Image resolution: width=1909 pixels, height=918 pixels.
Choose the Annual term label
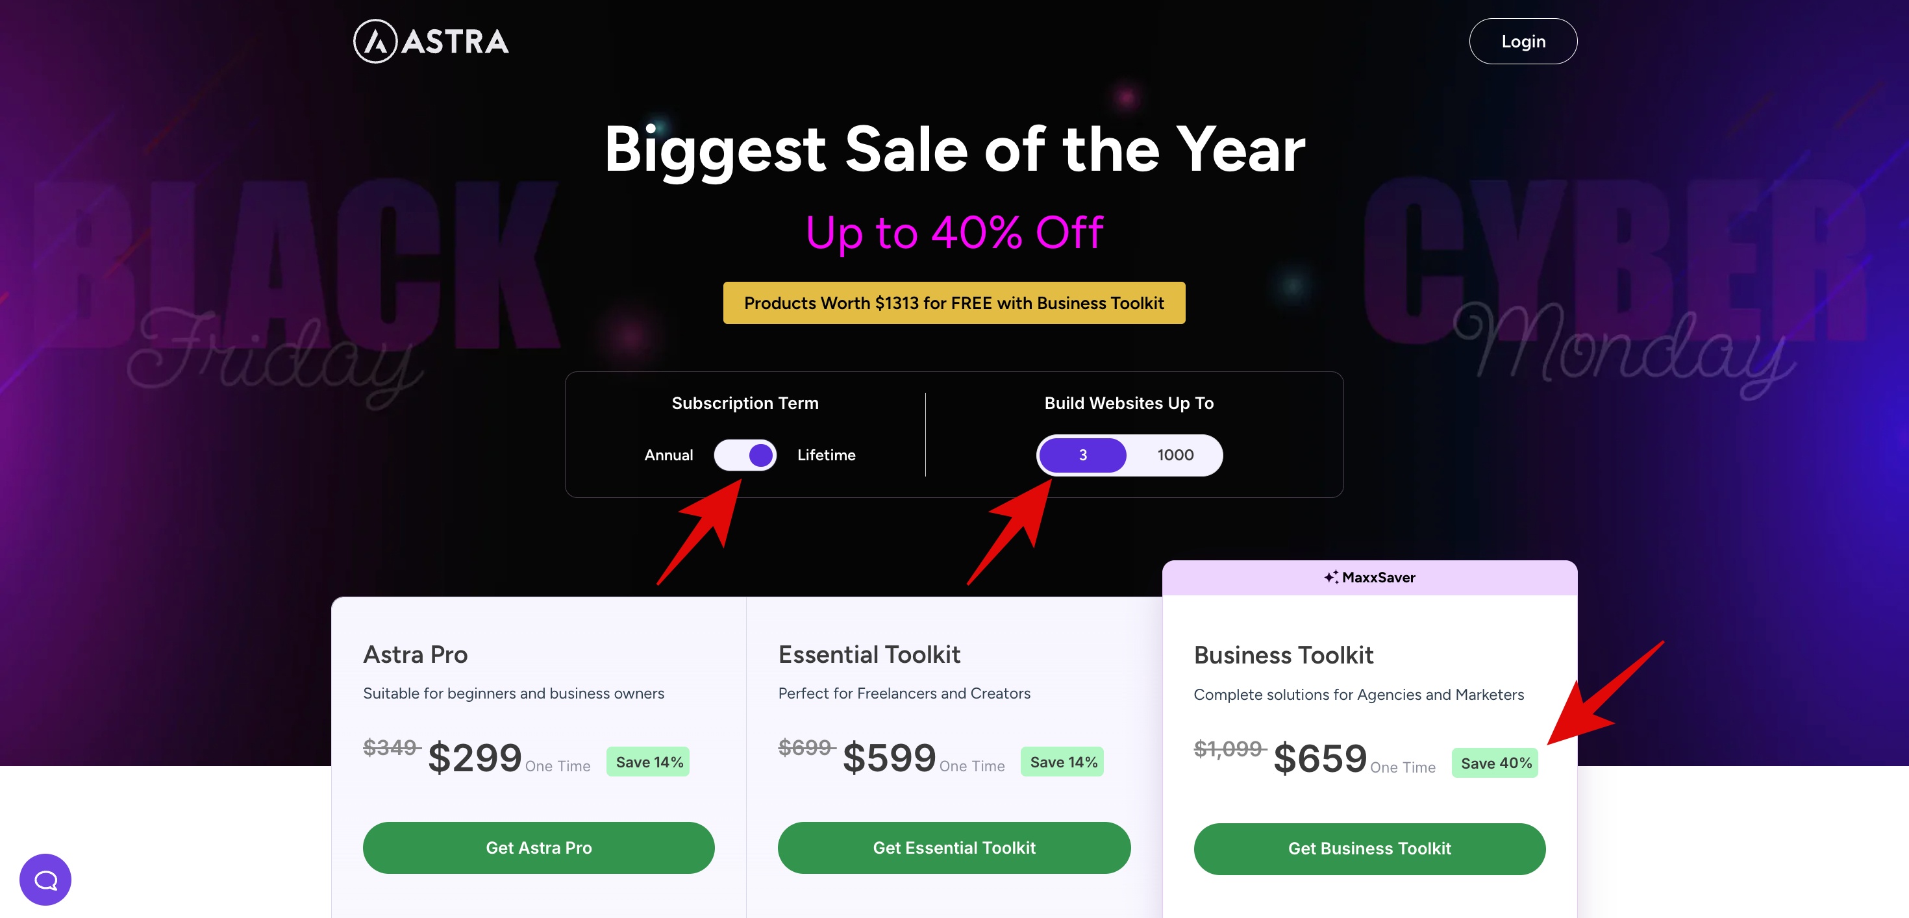pos(668,455)
